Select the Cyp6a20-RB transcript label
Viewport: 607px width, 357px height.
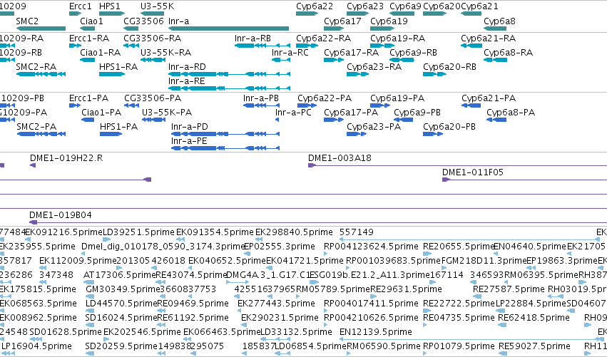point(450,67)
